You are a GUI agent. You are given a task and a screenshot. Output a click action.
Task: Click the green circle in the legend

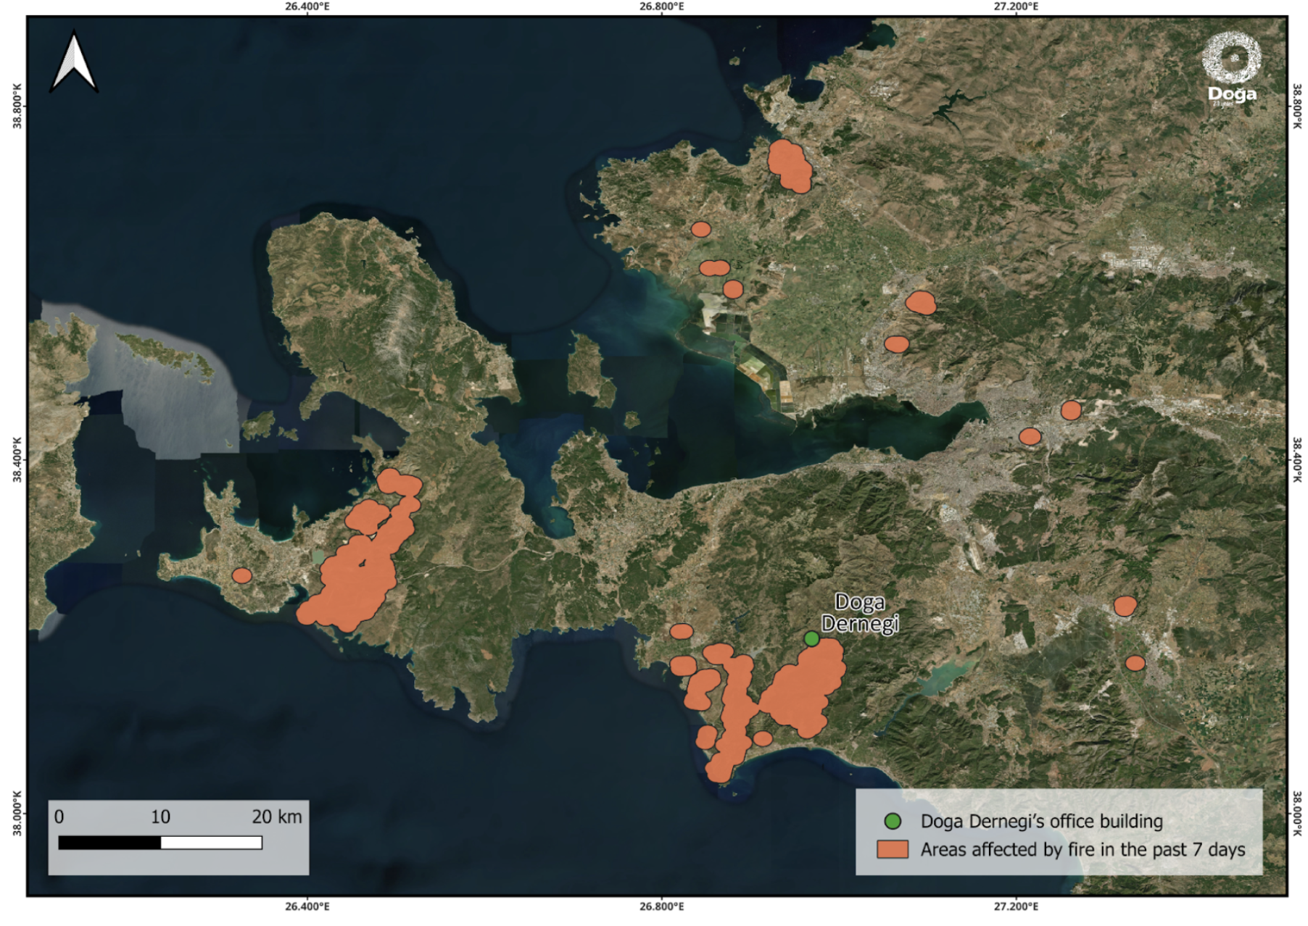click(x=893, y=821)
